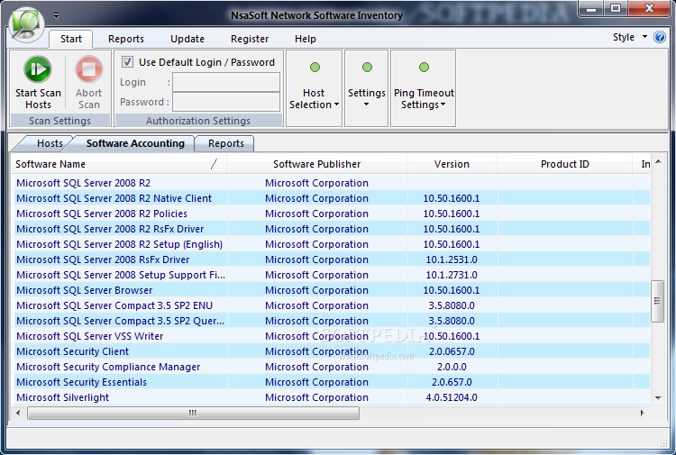Sort by the Software Publisher column header

click(x=317, y=164)
